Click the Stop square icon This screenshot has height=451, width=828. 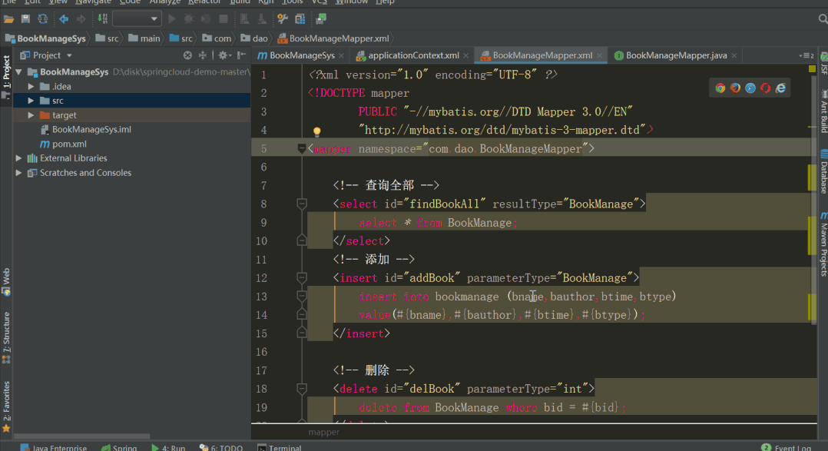(x=224, y=19)
